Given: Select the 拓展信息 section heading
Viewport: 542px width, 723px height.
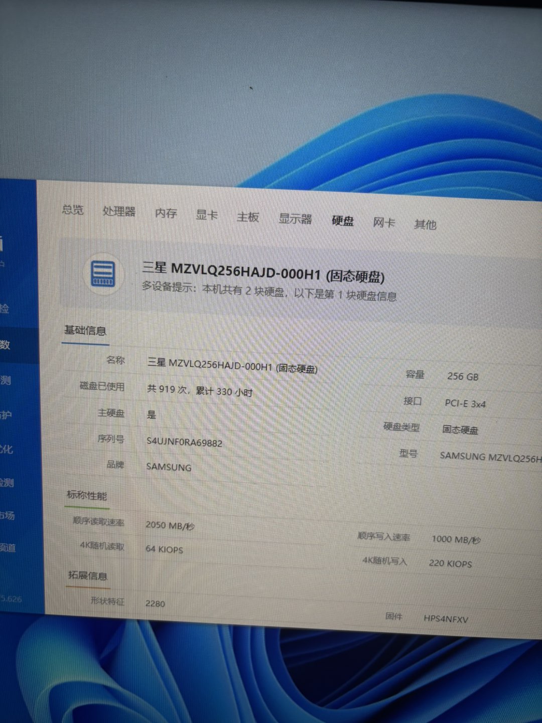Looking at the screenshot, I should pos(88,575).
